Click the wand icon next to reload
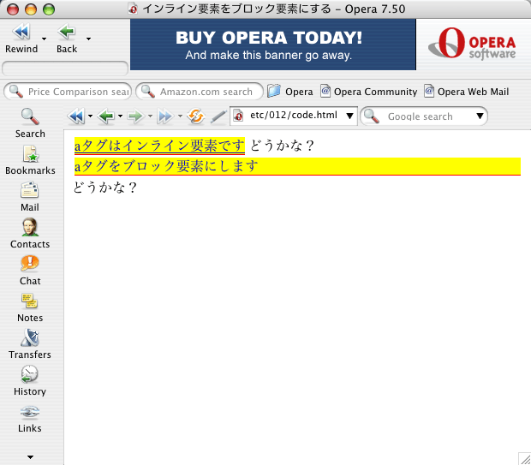 pos(218,116)
